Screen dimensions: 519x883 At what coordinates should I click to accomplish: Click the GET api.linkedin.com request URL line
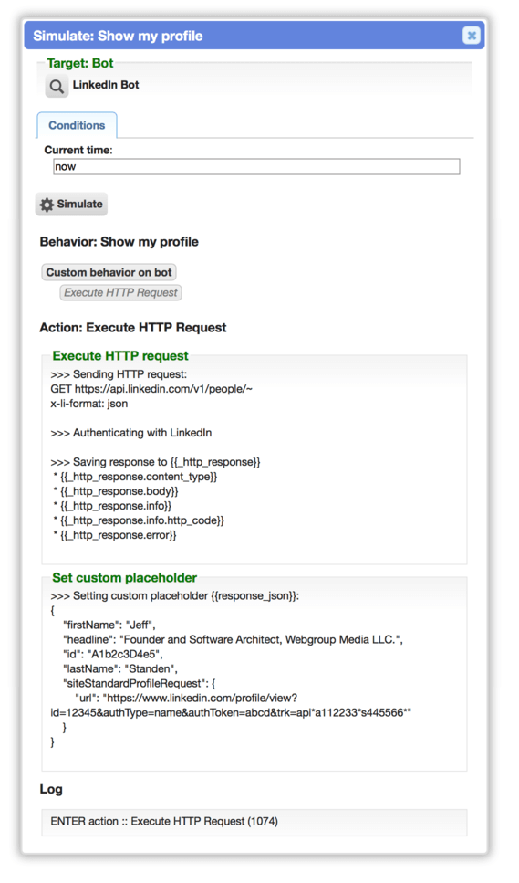tap(151, 389)
